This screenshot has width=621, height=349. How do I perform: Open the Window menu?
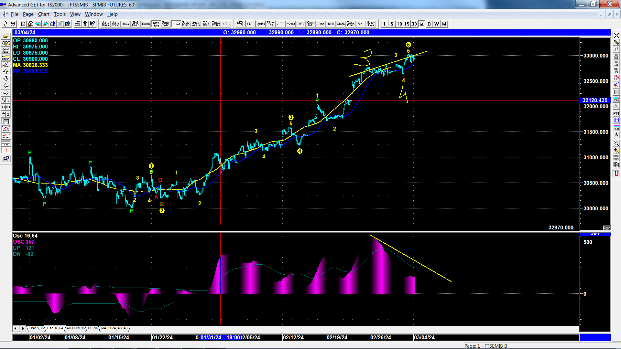click(x=94, y=14)
